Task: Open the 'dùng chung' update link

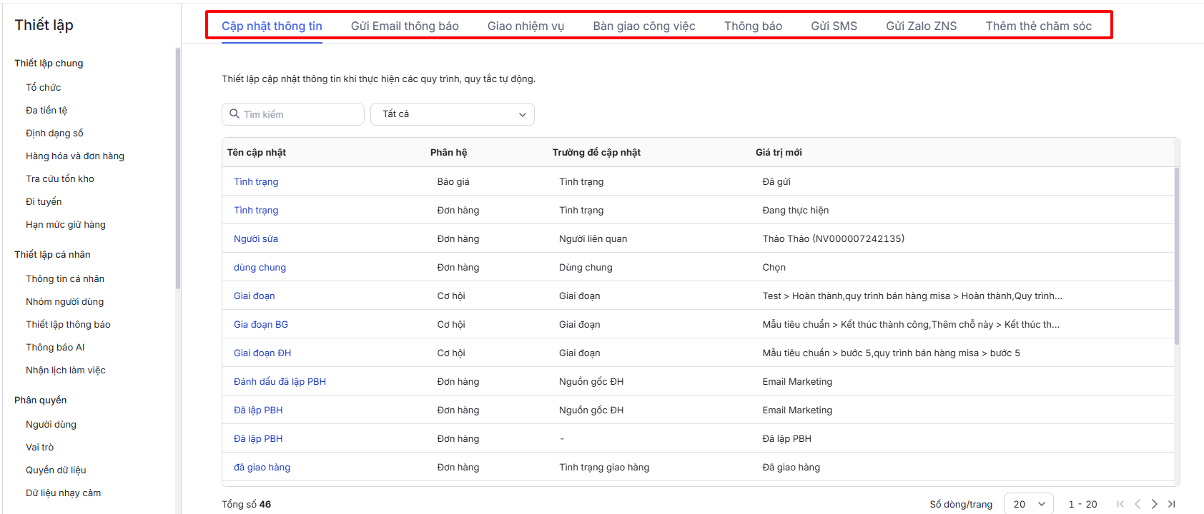Action: point(260,267)
